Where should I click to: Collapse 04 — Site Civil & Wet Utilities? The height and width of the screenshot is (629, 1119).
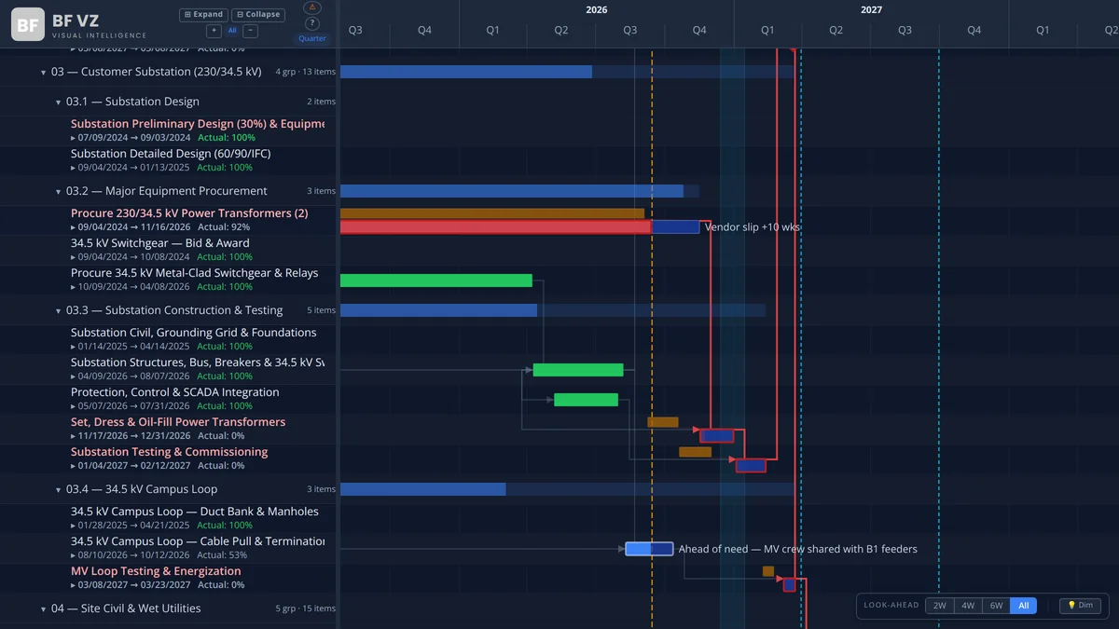point(43,608)
